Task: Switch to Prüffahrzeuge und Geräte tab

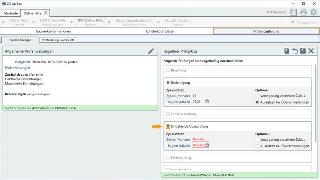Action: point(57,40)
